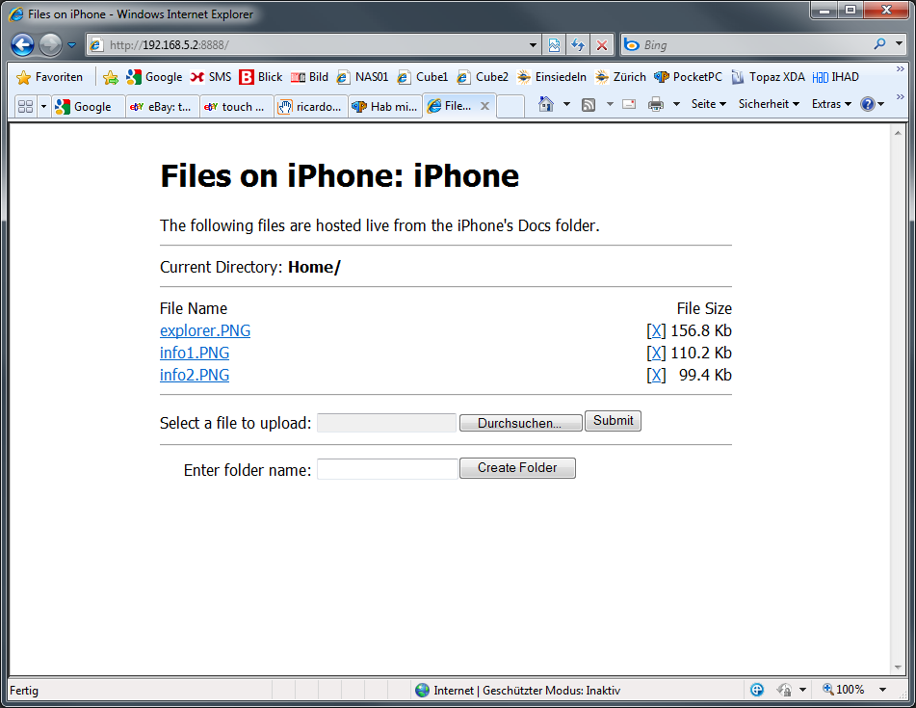Viewport: 916px width, 708px height.
Task: Open the Favoriten center
Action: (x=50, y=77)
